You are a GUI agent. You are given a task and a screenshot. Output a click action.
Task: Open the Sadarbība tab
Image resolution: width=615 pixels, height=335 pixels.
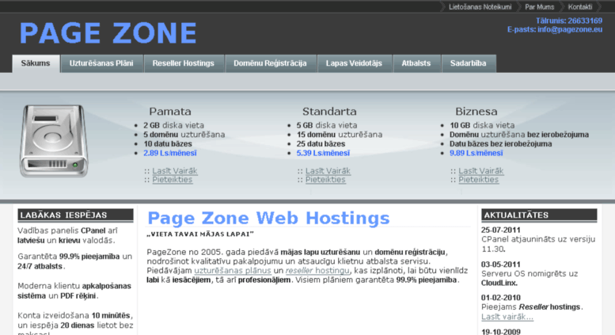click(468, 63)
